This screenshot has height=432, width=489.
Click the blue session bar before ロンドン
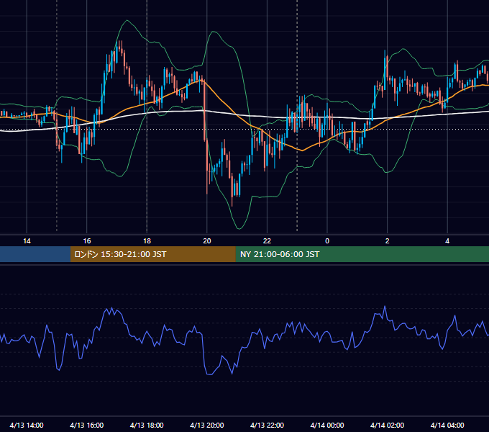(x=35, y=254)
